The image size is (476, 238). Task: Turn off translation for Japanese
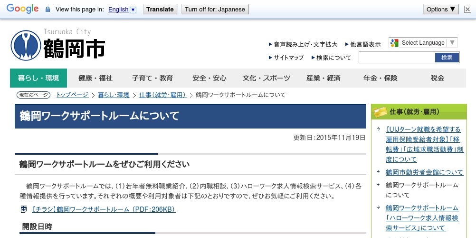click(215, 9)
